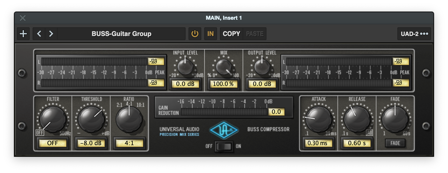The height and width of the screenshot is (173, 448).
Task: Click input meter left peak readout
Action: pos(156,61)
